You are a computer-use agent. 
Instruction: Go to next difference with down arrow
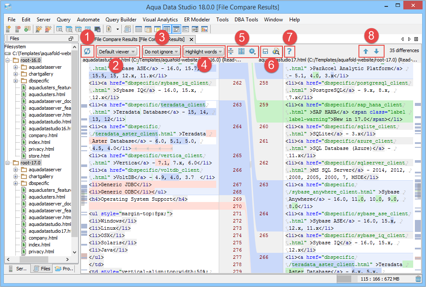[x=376, y=51]
